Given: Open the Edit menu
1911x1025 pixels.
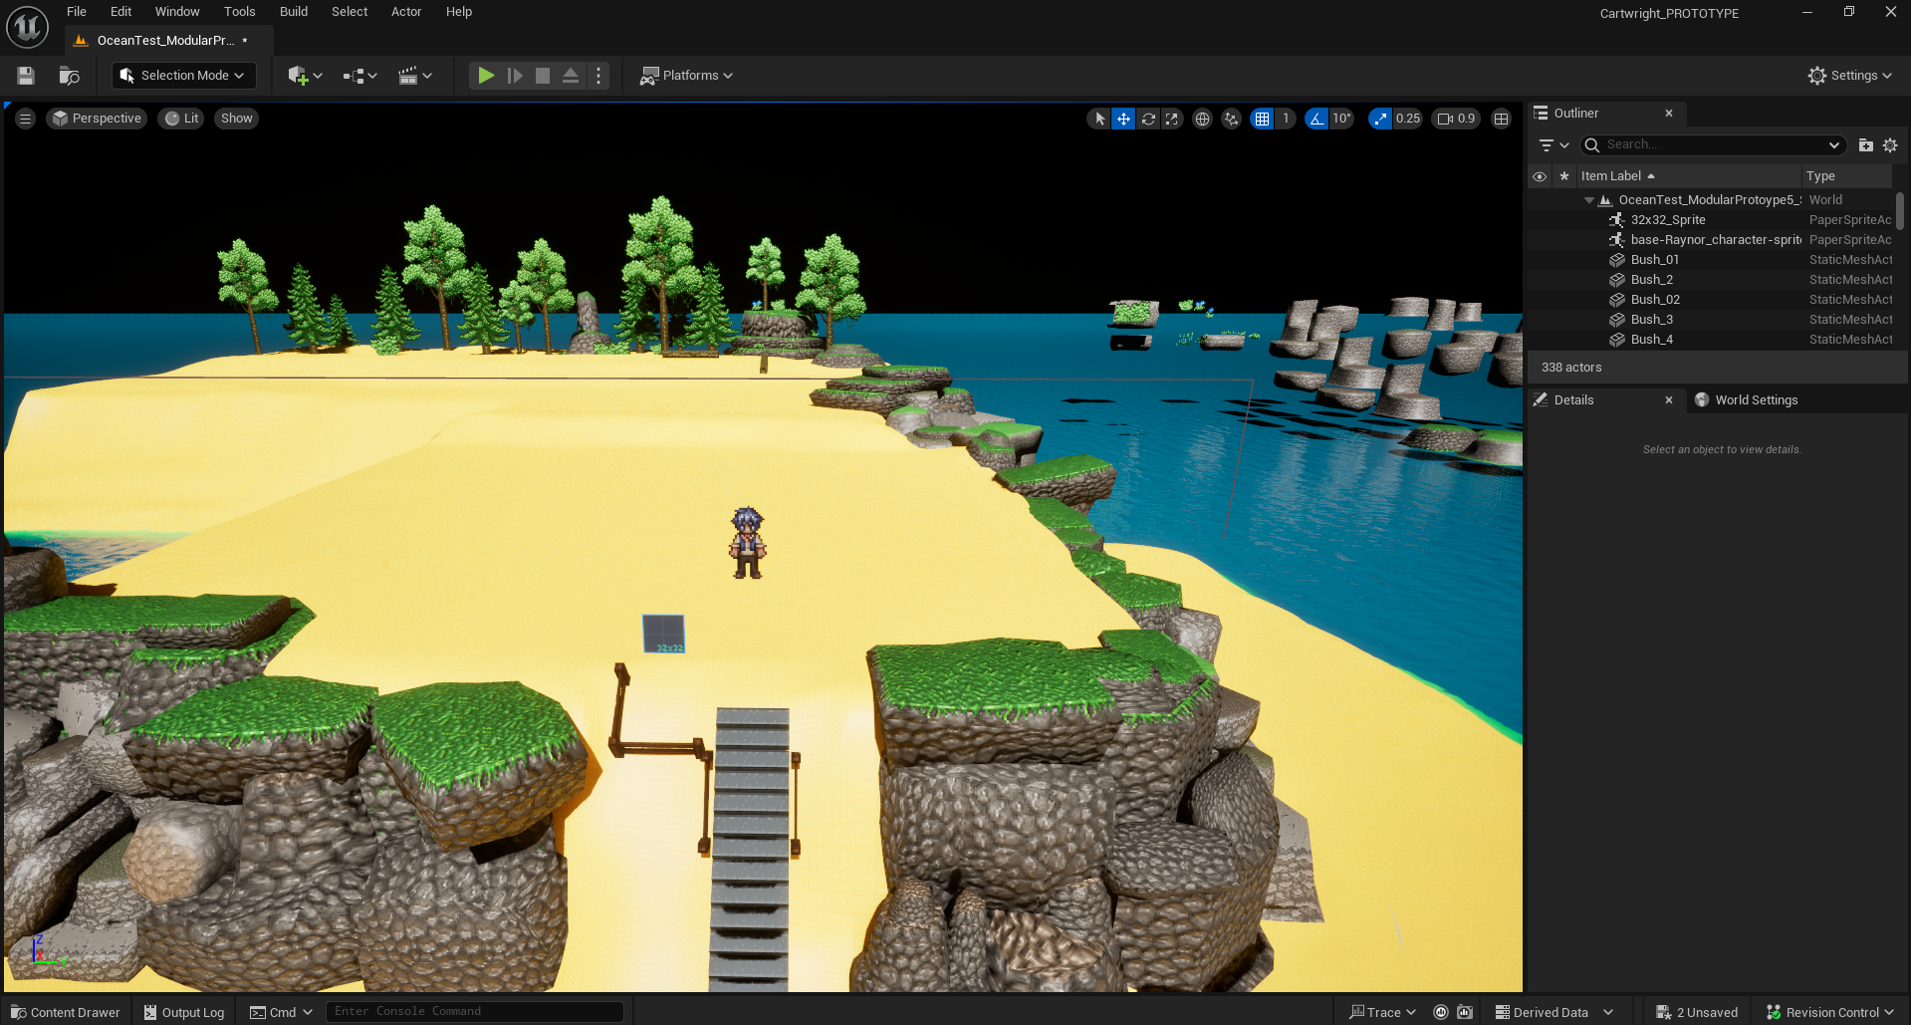Looking at the screenshot, I should tap(121, 12).
